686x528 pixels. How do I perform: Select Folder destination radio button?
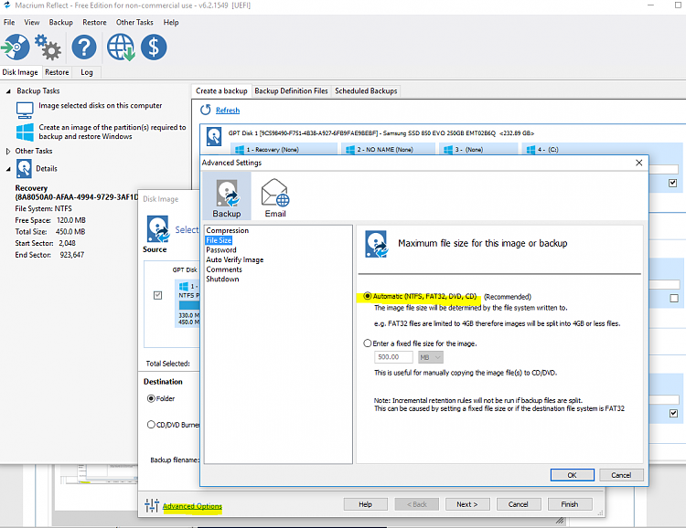click(x=151, y=398)
